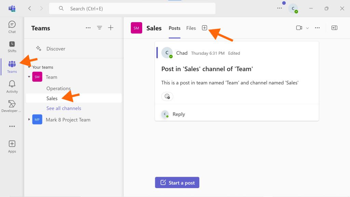The width and height of the screenshot is (350, 197).
Task: Open the channel info pane icon
Action: pyautogui.click(x=334, y=28)
